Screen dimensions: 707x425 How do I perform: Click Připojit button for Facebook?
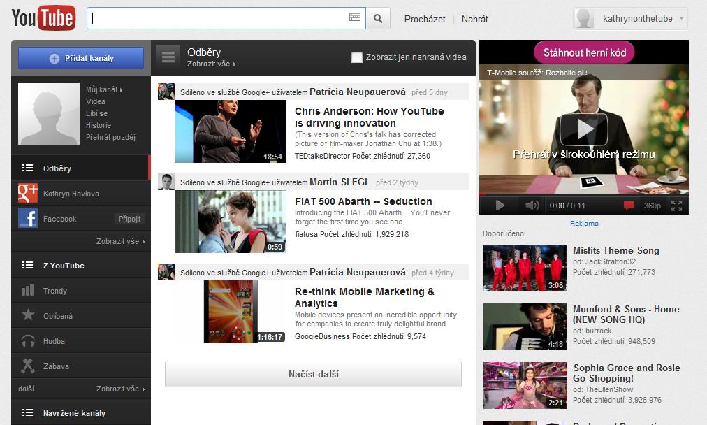[129, 219]
